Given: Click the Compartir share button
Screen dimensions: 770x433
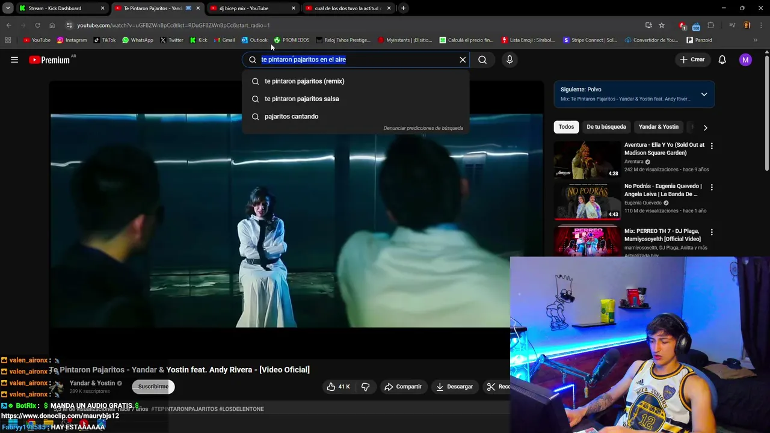Looking at the screenshot, I should [x=403, y=387].
